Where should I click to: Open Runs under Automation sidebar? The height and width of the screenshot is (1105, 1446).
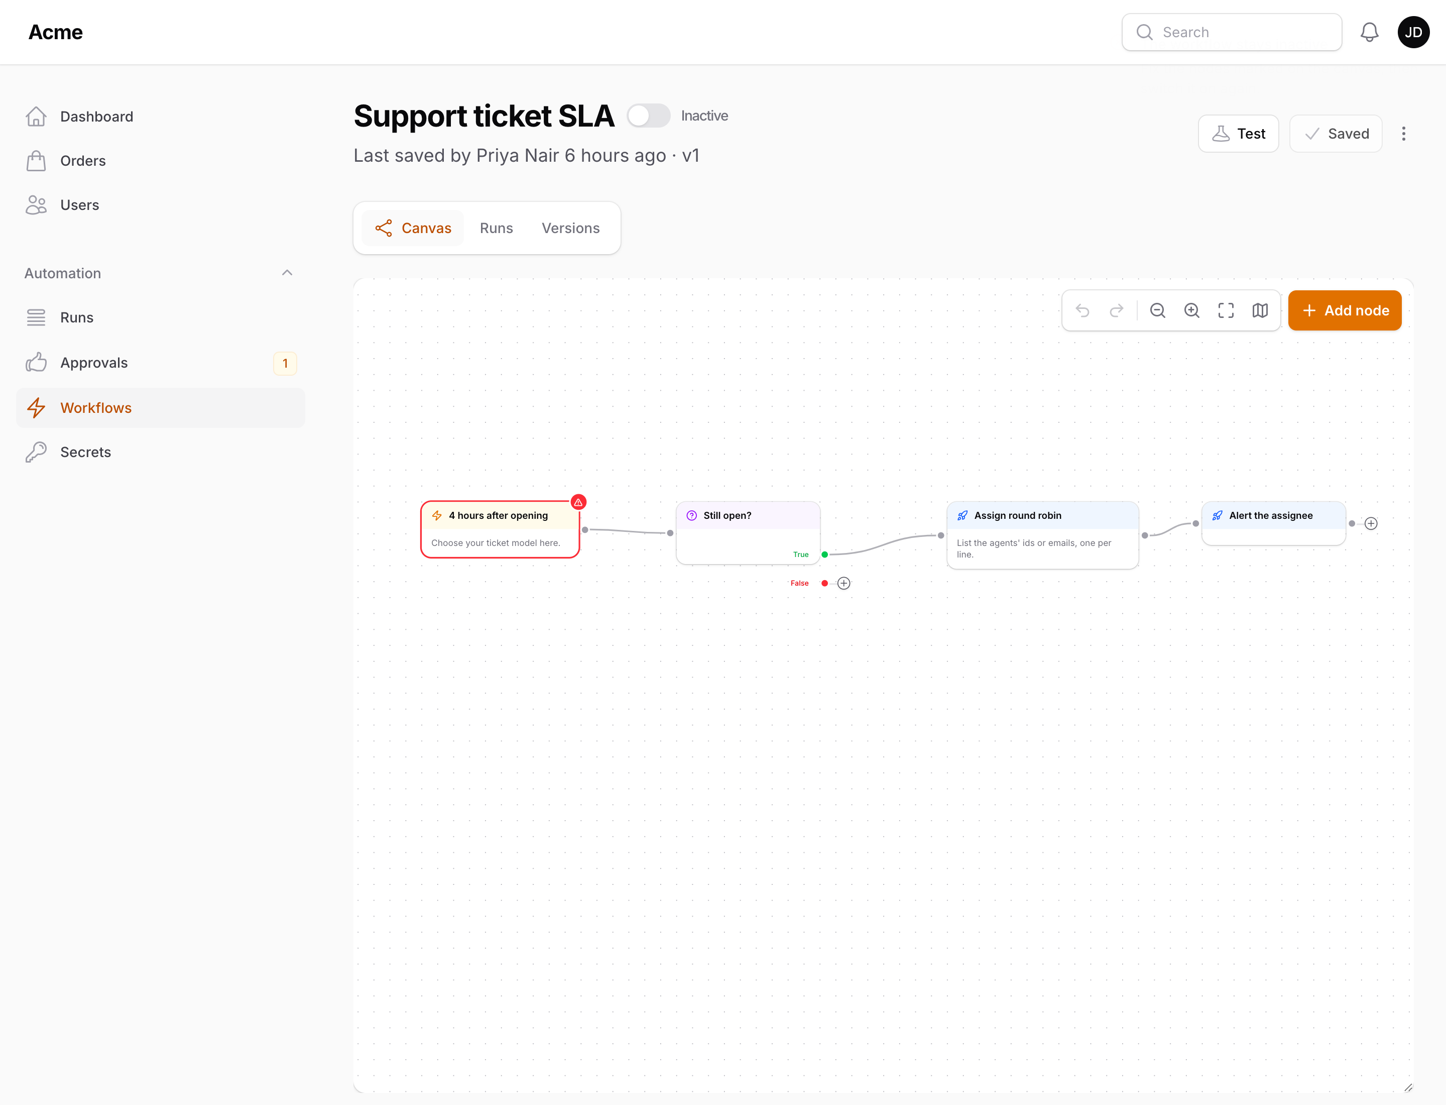tap(161, 317)
